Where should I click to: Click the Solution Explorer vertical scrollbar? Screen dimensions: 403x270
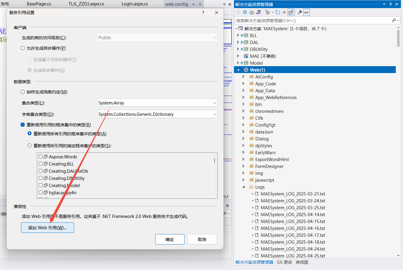pos(398,38)
